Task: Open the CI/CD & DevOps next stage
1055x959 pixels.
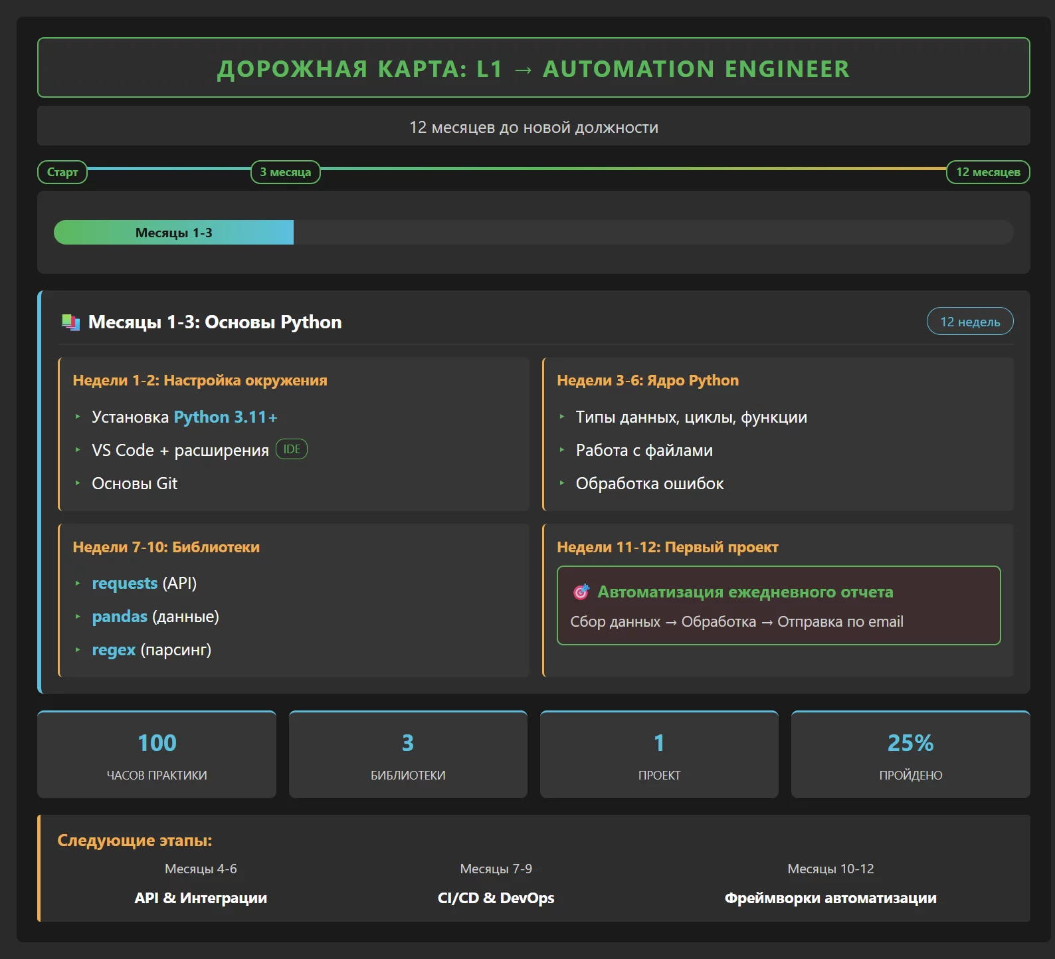Action: click(496, 898)
